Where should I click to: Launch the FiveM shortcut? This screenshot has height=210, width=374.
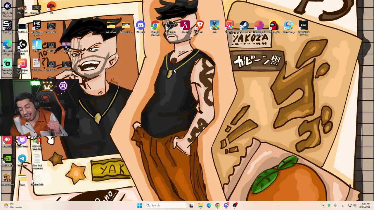tap(185, 27)
